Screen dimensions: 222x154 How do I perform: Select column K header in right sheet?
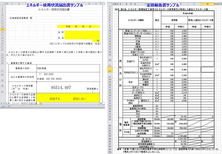[181, 4]
